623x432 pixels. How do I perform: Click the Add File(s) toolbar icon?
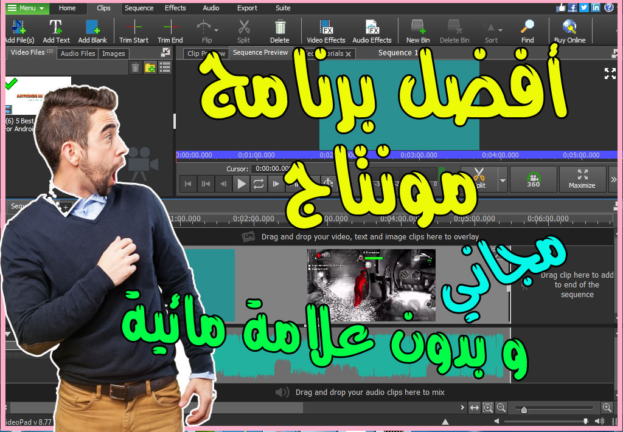tap(19, 31)
